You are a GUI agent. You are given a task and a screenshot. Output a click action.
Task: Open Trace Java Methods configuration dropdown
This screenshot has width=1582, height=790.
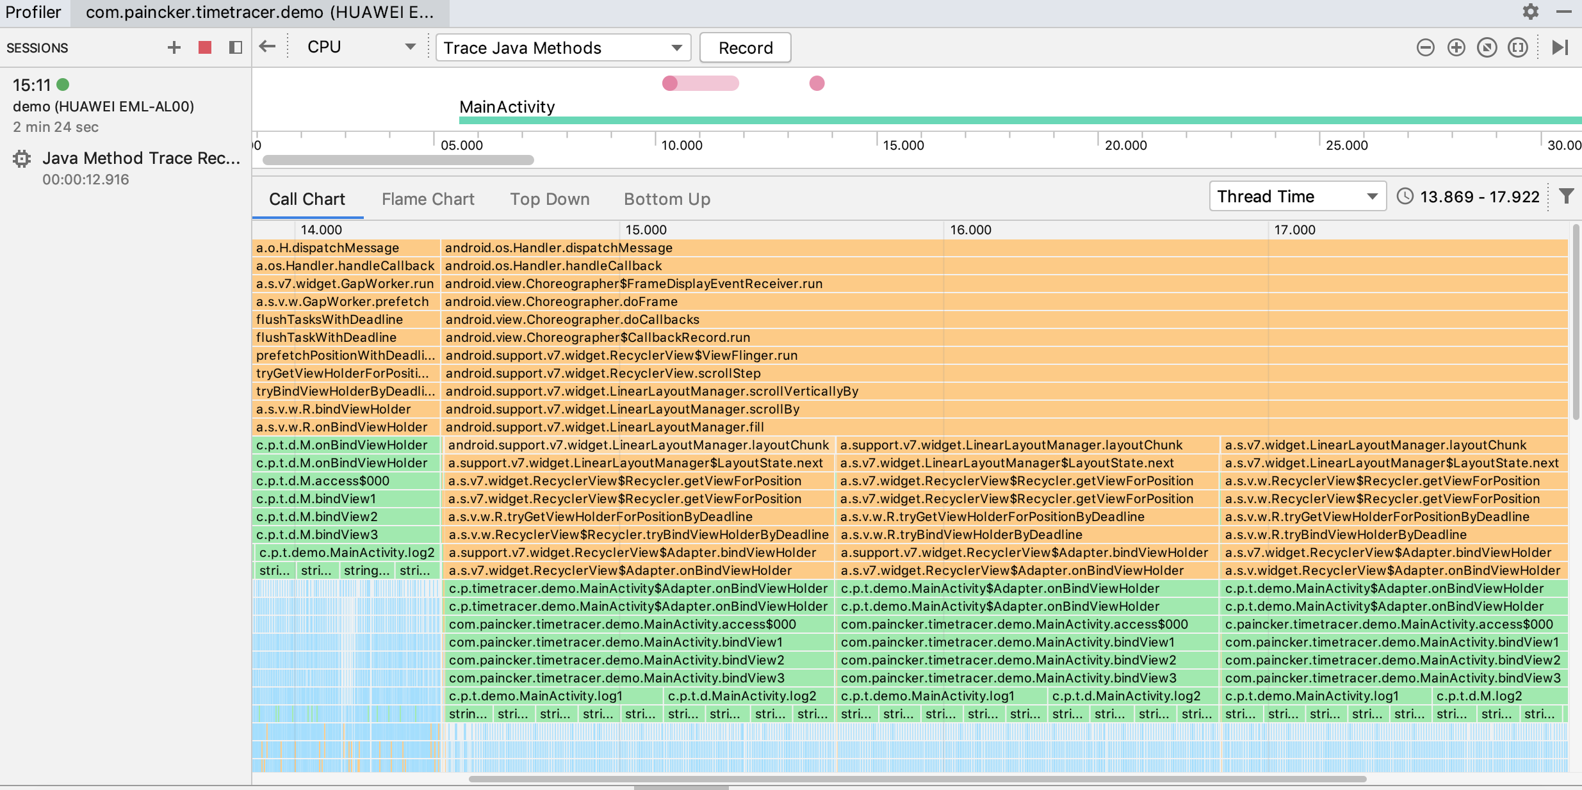click(563, 48)
